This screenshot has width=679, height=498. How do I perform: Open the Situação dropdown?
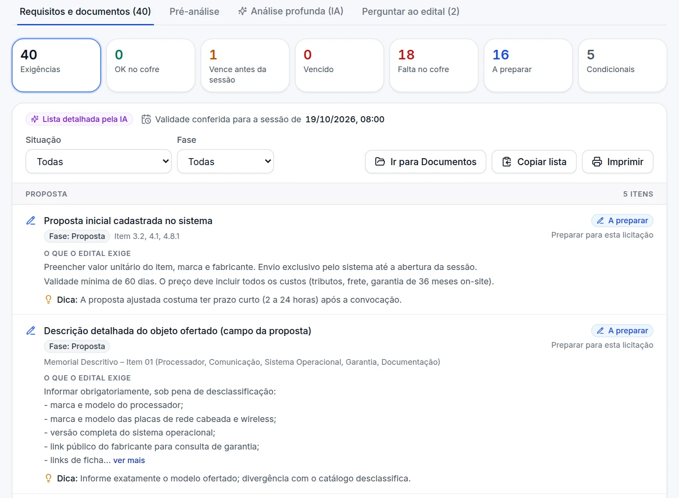tap(99, 162)
